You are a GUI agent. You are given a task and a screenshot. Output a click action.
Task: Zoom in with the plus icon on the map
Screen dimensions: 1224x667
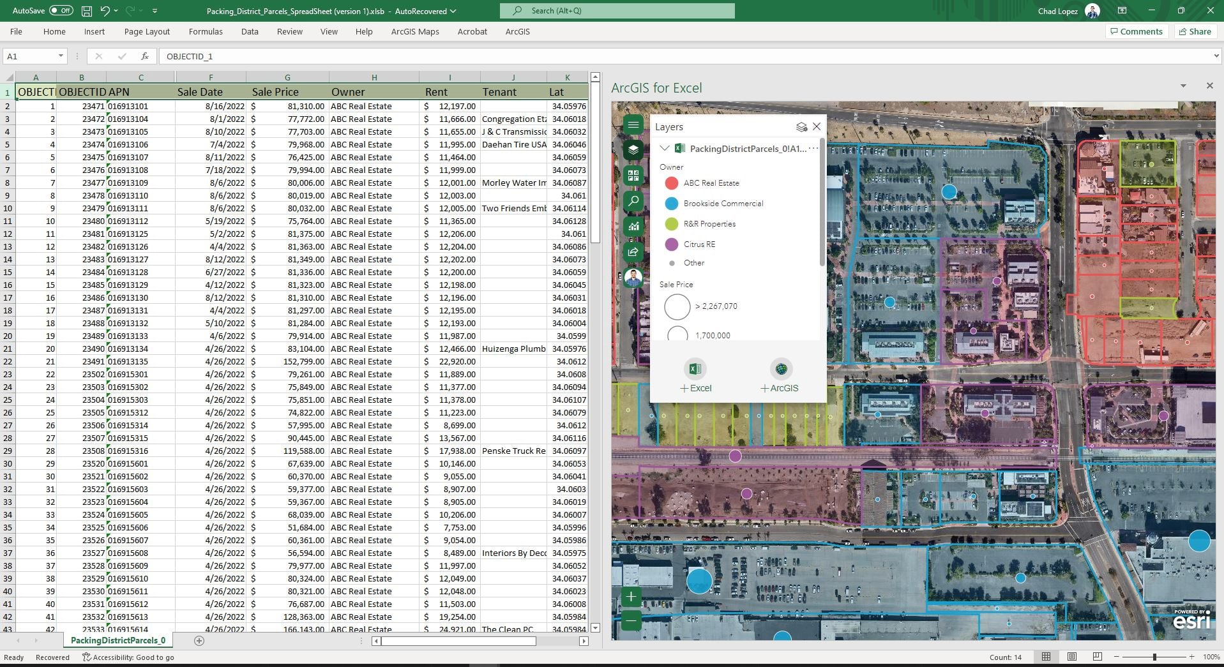(x=631, y=597)
